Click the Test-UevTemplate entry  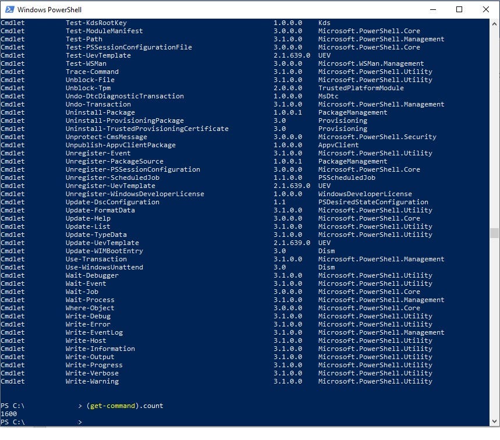pos(98,55)
